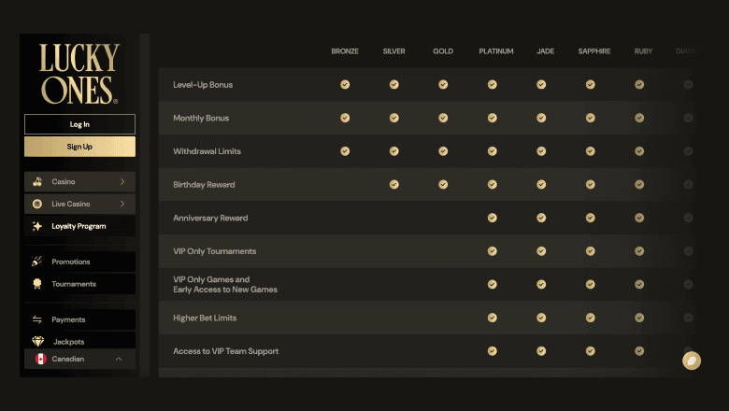Click the Bronze Level-Up Bonus checkmark
The width and height of the screenshot is (729, 411).
[345, 85]
